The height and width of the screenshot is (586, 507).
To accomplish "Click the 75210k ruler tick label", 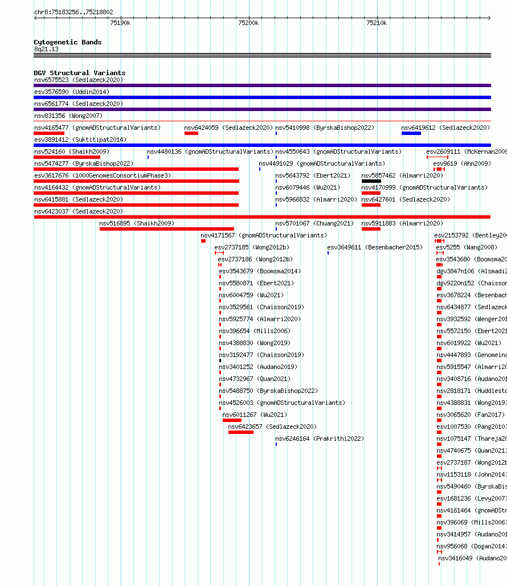I will click(x=377, y=23).
